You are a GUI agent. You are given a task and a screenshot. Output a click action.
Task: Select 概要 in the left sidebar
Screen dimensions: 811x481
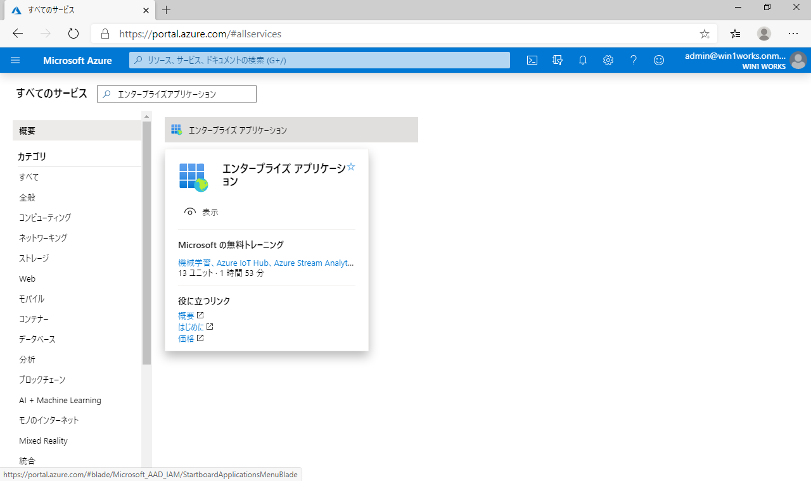pos(77,130)
